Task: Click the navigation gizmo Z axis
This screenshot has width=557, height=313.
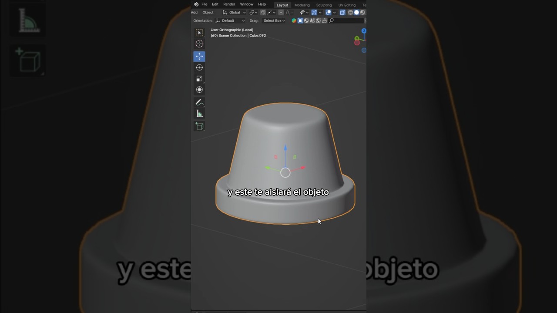Action: pyautogui.click(x=364, y=31)
